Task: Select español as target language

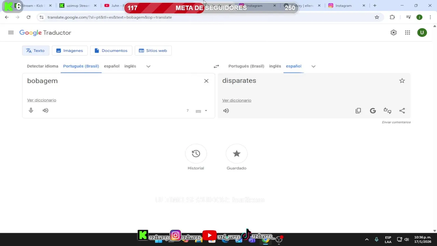Action: pos(294,66)
